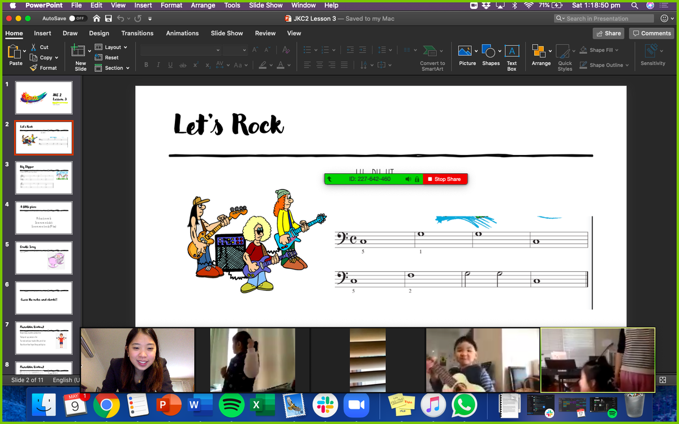Toggle the AutoSave switch
Viewport: 679px width, 424px height.
coord(77,18)
